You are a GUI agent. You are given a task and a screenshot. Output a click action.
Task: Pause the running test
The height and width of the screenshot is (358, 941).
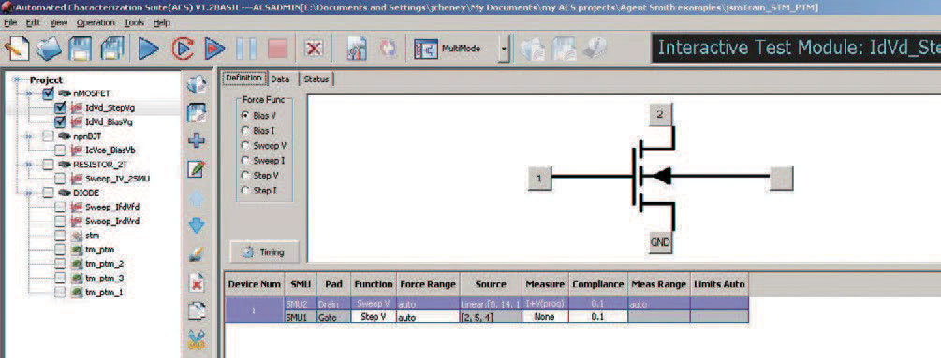point(246,49)
